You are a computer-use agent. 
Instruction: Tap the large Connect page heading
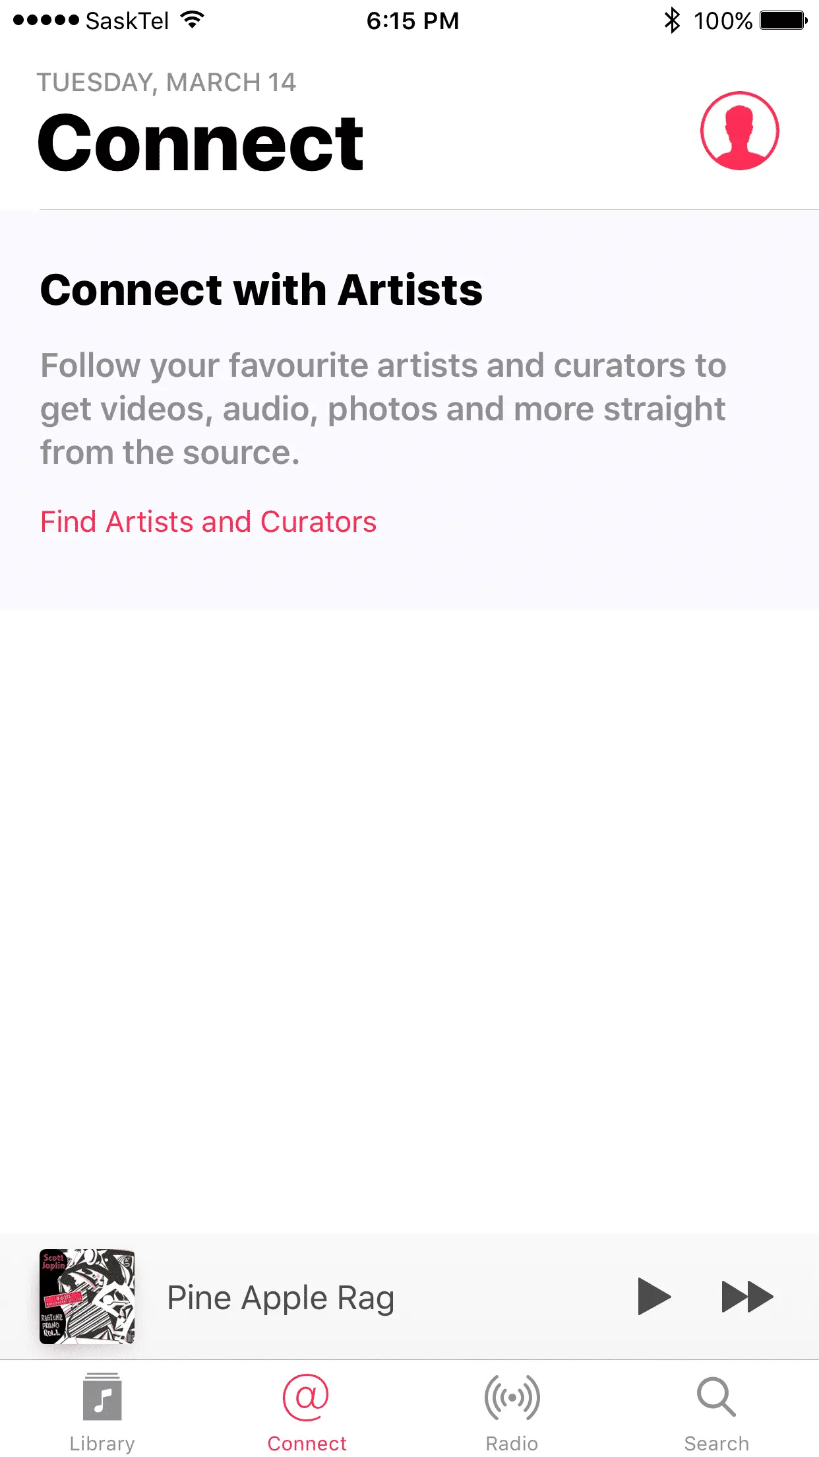[x=200, y=143]
